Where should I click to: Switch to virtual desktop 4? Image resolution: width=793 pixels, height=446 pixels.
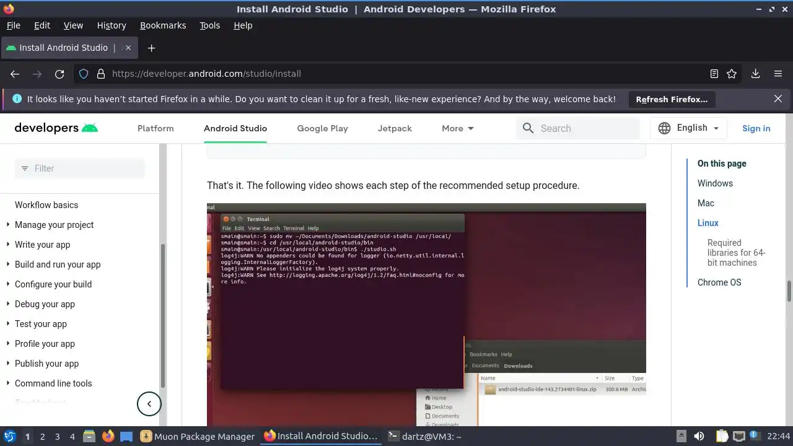tap(72, 436)
